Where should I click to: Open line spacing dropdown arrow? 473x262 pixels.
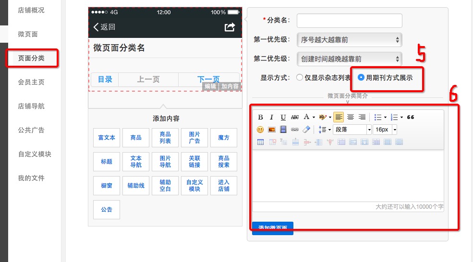(x=329, y=130)
